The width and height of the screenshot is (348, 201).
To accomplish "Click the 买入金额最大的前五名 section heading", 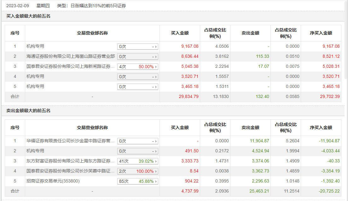I will pos(28,16).
